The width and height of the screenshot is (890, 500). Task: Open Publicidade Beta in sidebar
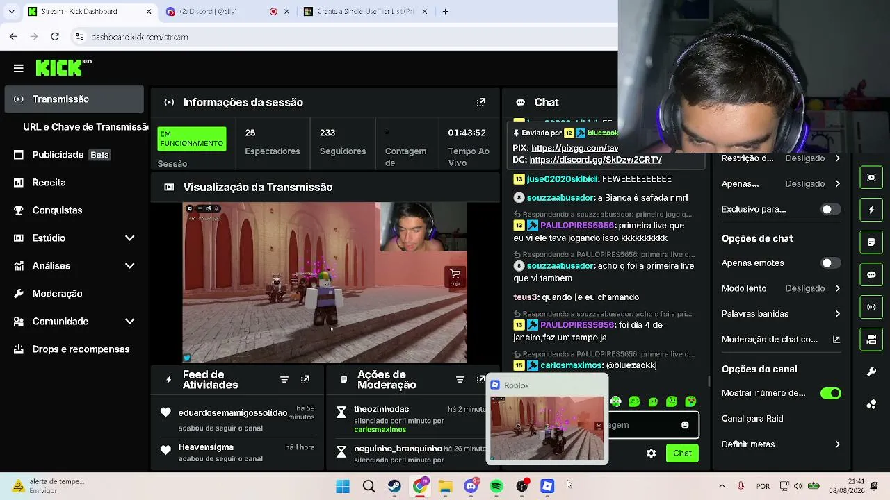click(74, 155)
